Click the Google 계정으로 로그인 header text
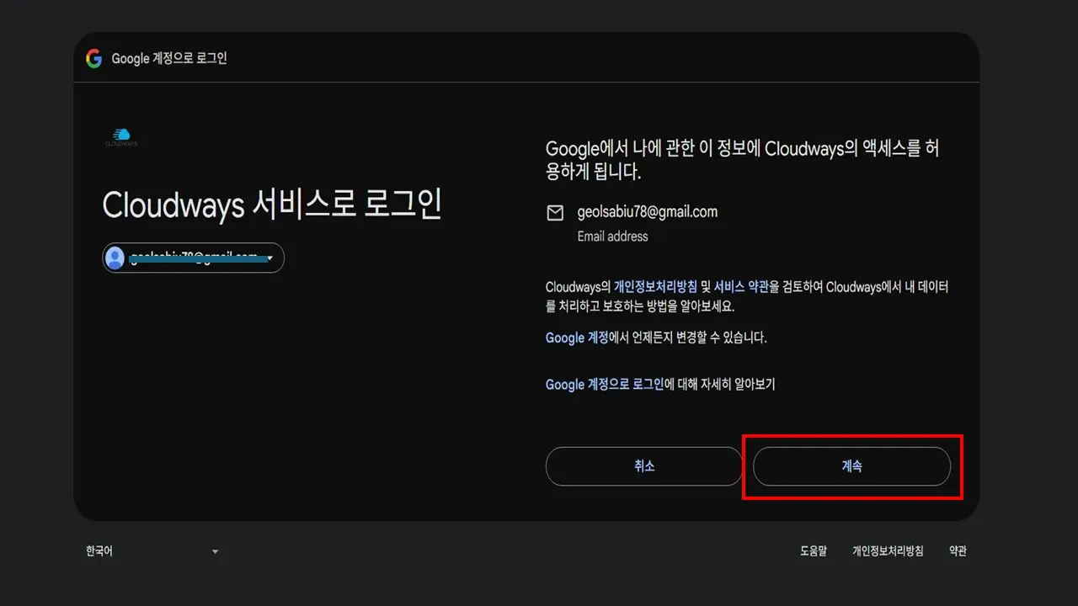Screen dimensions: 1078x606 click(x=169, y=58)
